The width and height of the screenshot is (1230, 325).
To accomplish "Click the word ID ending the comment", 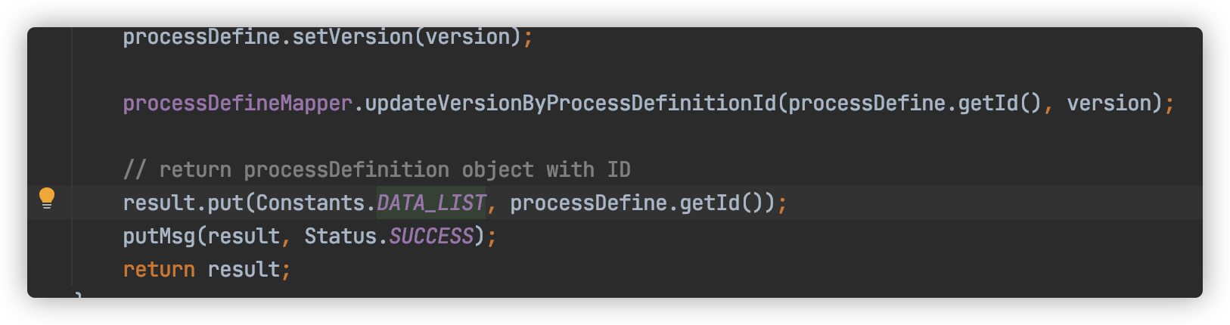I will pyautogui.click(x=619, y=169).
